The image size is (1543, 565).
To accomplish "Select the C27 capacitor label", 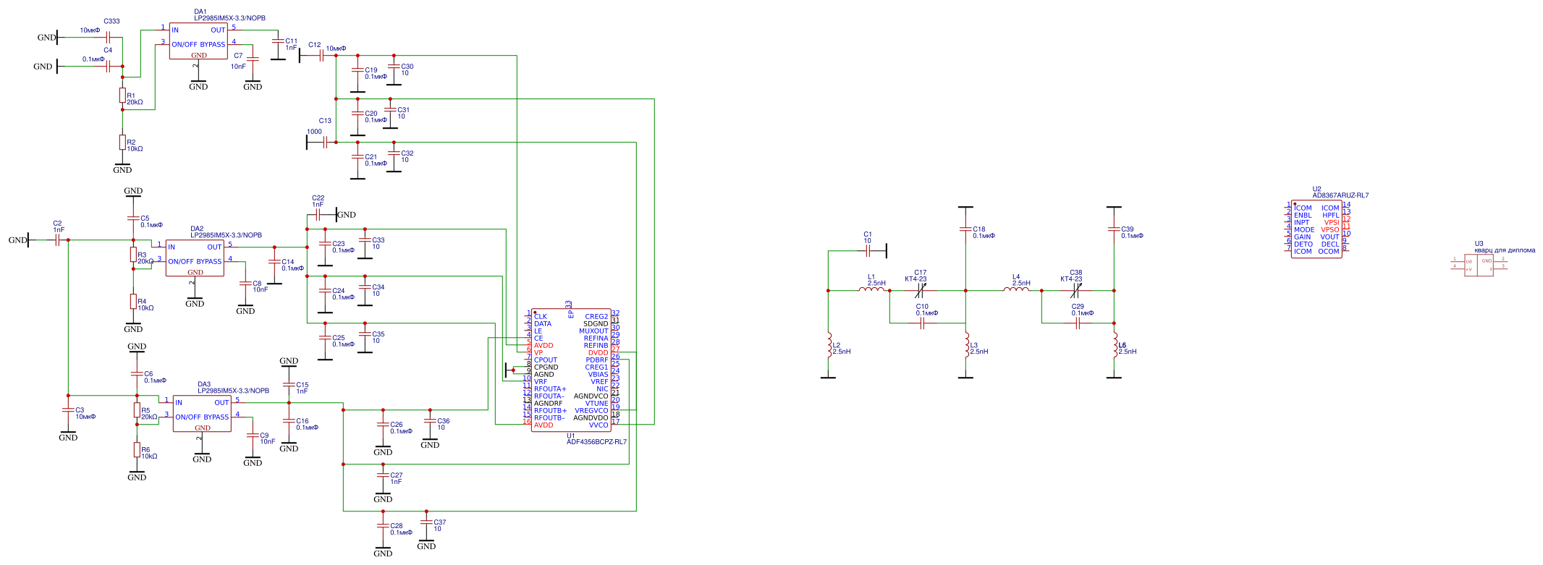I will click(397, 475).
